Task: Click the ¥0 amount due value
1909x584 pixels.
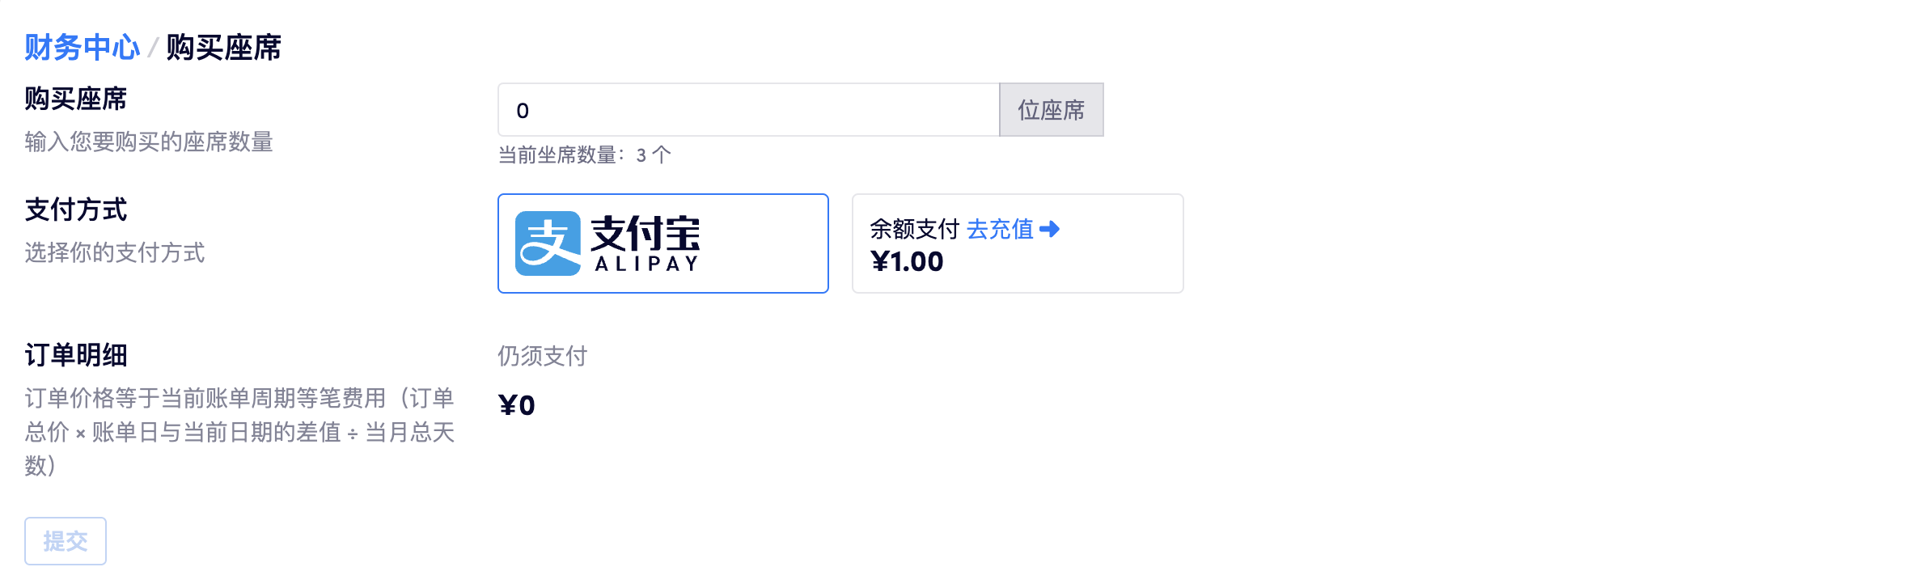Action: [x=517, y=405]
